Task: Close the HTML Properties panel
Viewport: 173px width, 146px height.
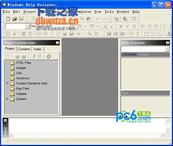Action: pos(167,43)
